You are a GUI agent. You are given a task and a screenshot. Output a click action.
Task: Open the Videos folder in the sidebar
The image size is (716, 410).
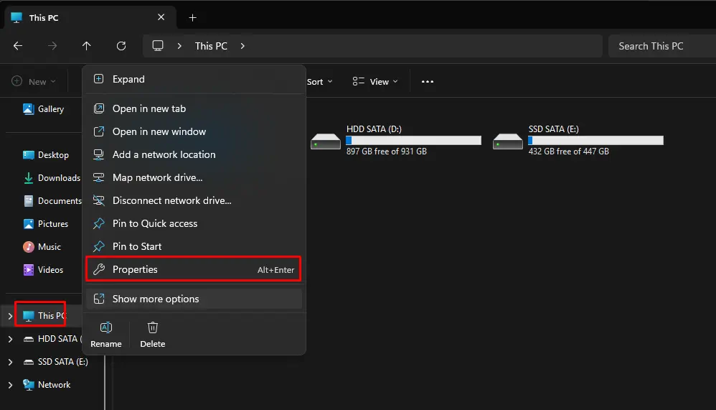click(x=43, y=270)
